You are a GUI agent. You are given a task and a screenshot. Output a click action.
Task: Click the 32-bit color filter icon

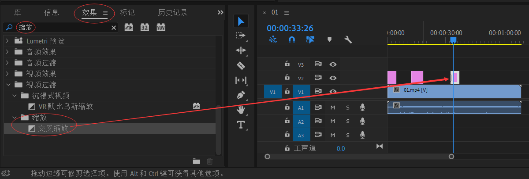[x=145, y=27]
